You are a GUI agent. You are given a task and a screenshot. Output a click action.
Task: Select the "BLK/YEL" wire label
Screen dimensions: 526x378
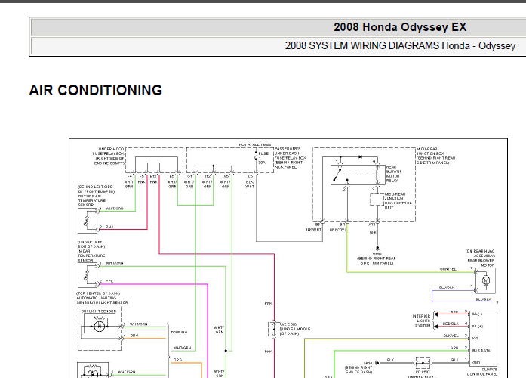coord(451,336)
